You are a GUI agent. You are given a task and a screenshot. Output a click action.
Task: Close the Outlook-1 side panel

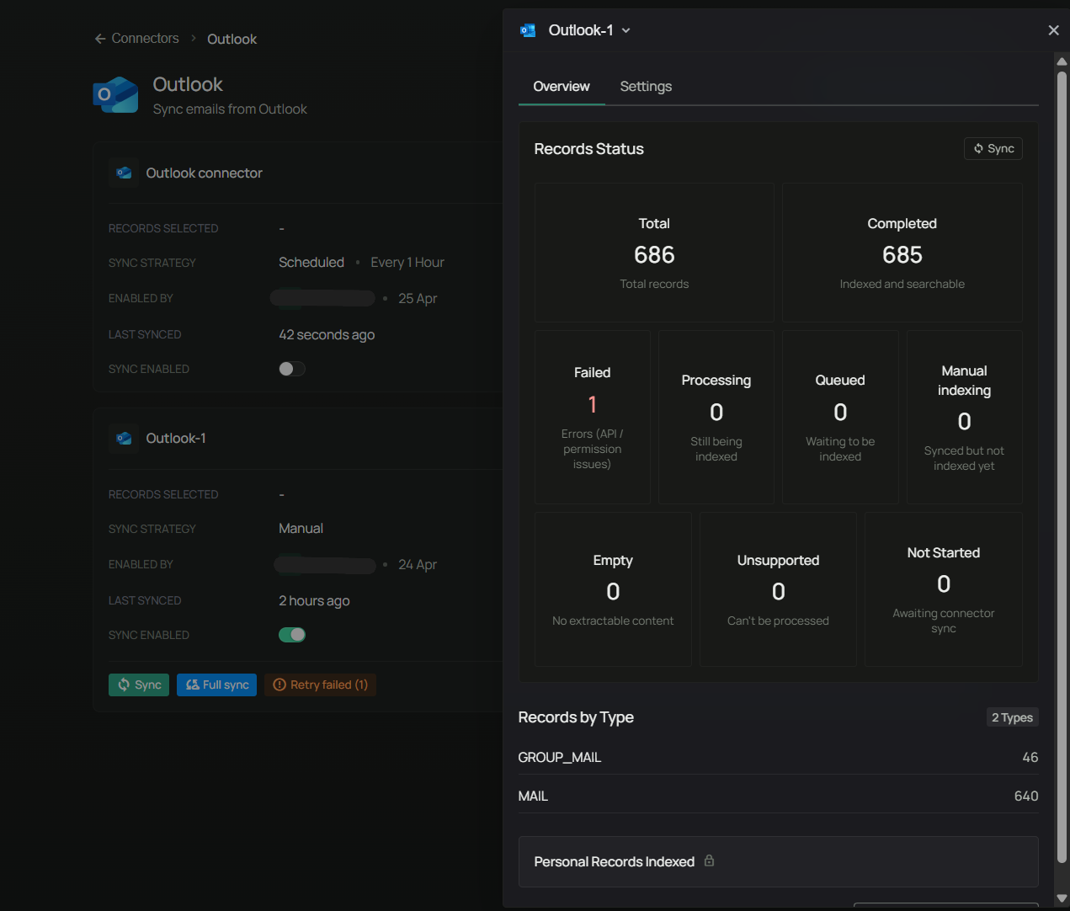coord(1053,30)
